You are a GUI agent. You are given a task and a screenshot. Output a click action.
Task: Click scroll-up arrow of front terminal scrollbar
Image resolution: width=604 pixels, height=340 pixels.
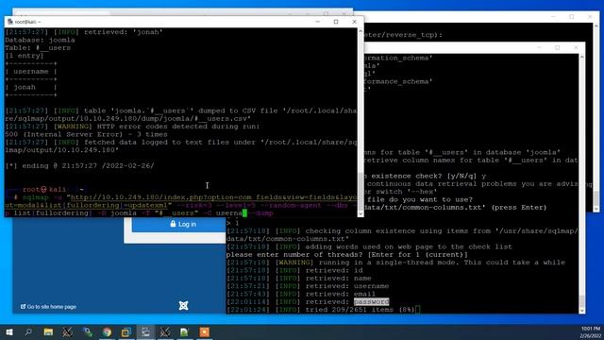click(361, 30)
